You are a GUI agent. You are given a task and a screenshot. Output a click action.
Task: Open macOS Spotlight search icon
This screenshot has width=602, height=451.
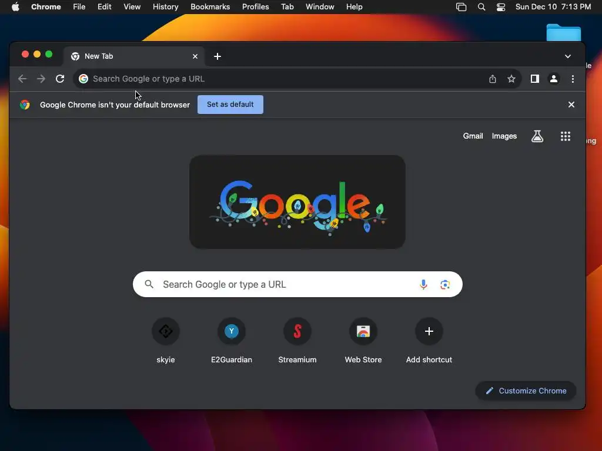coord(481,7)
